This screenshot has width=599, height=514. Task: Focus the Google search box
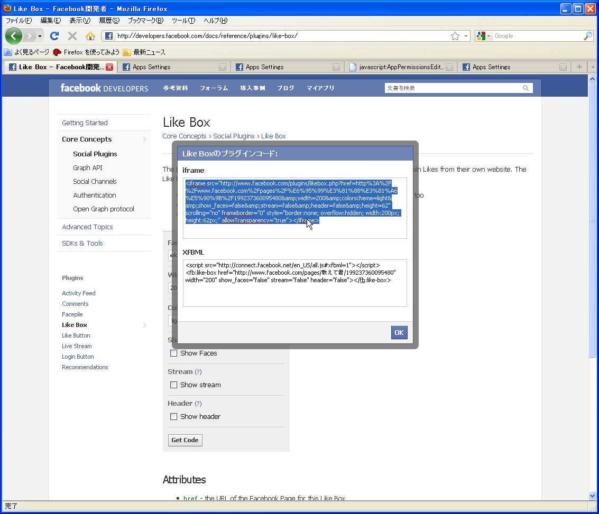point(538,36)
